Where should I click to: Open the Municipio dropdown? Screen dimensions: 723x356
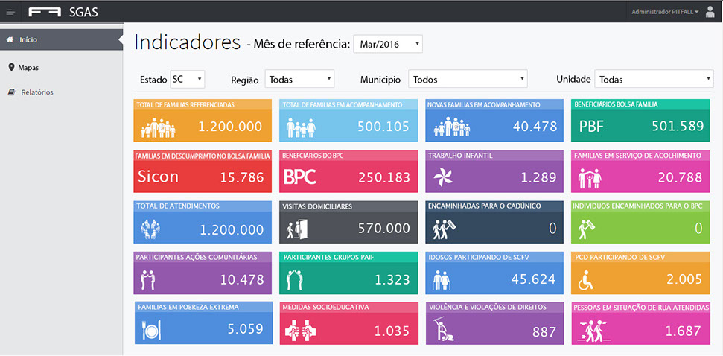coord(468,79)
